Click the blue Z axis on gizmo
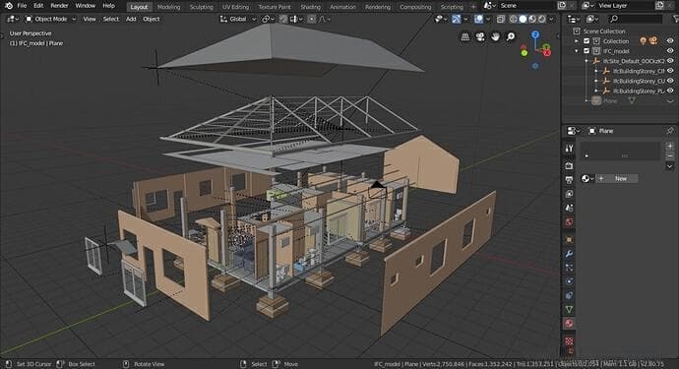 535,34
